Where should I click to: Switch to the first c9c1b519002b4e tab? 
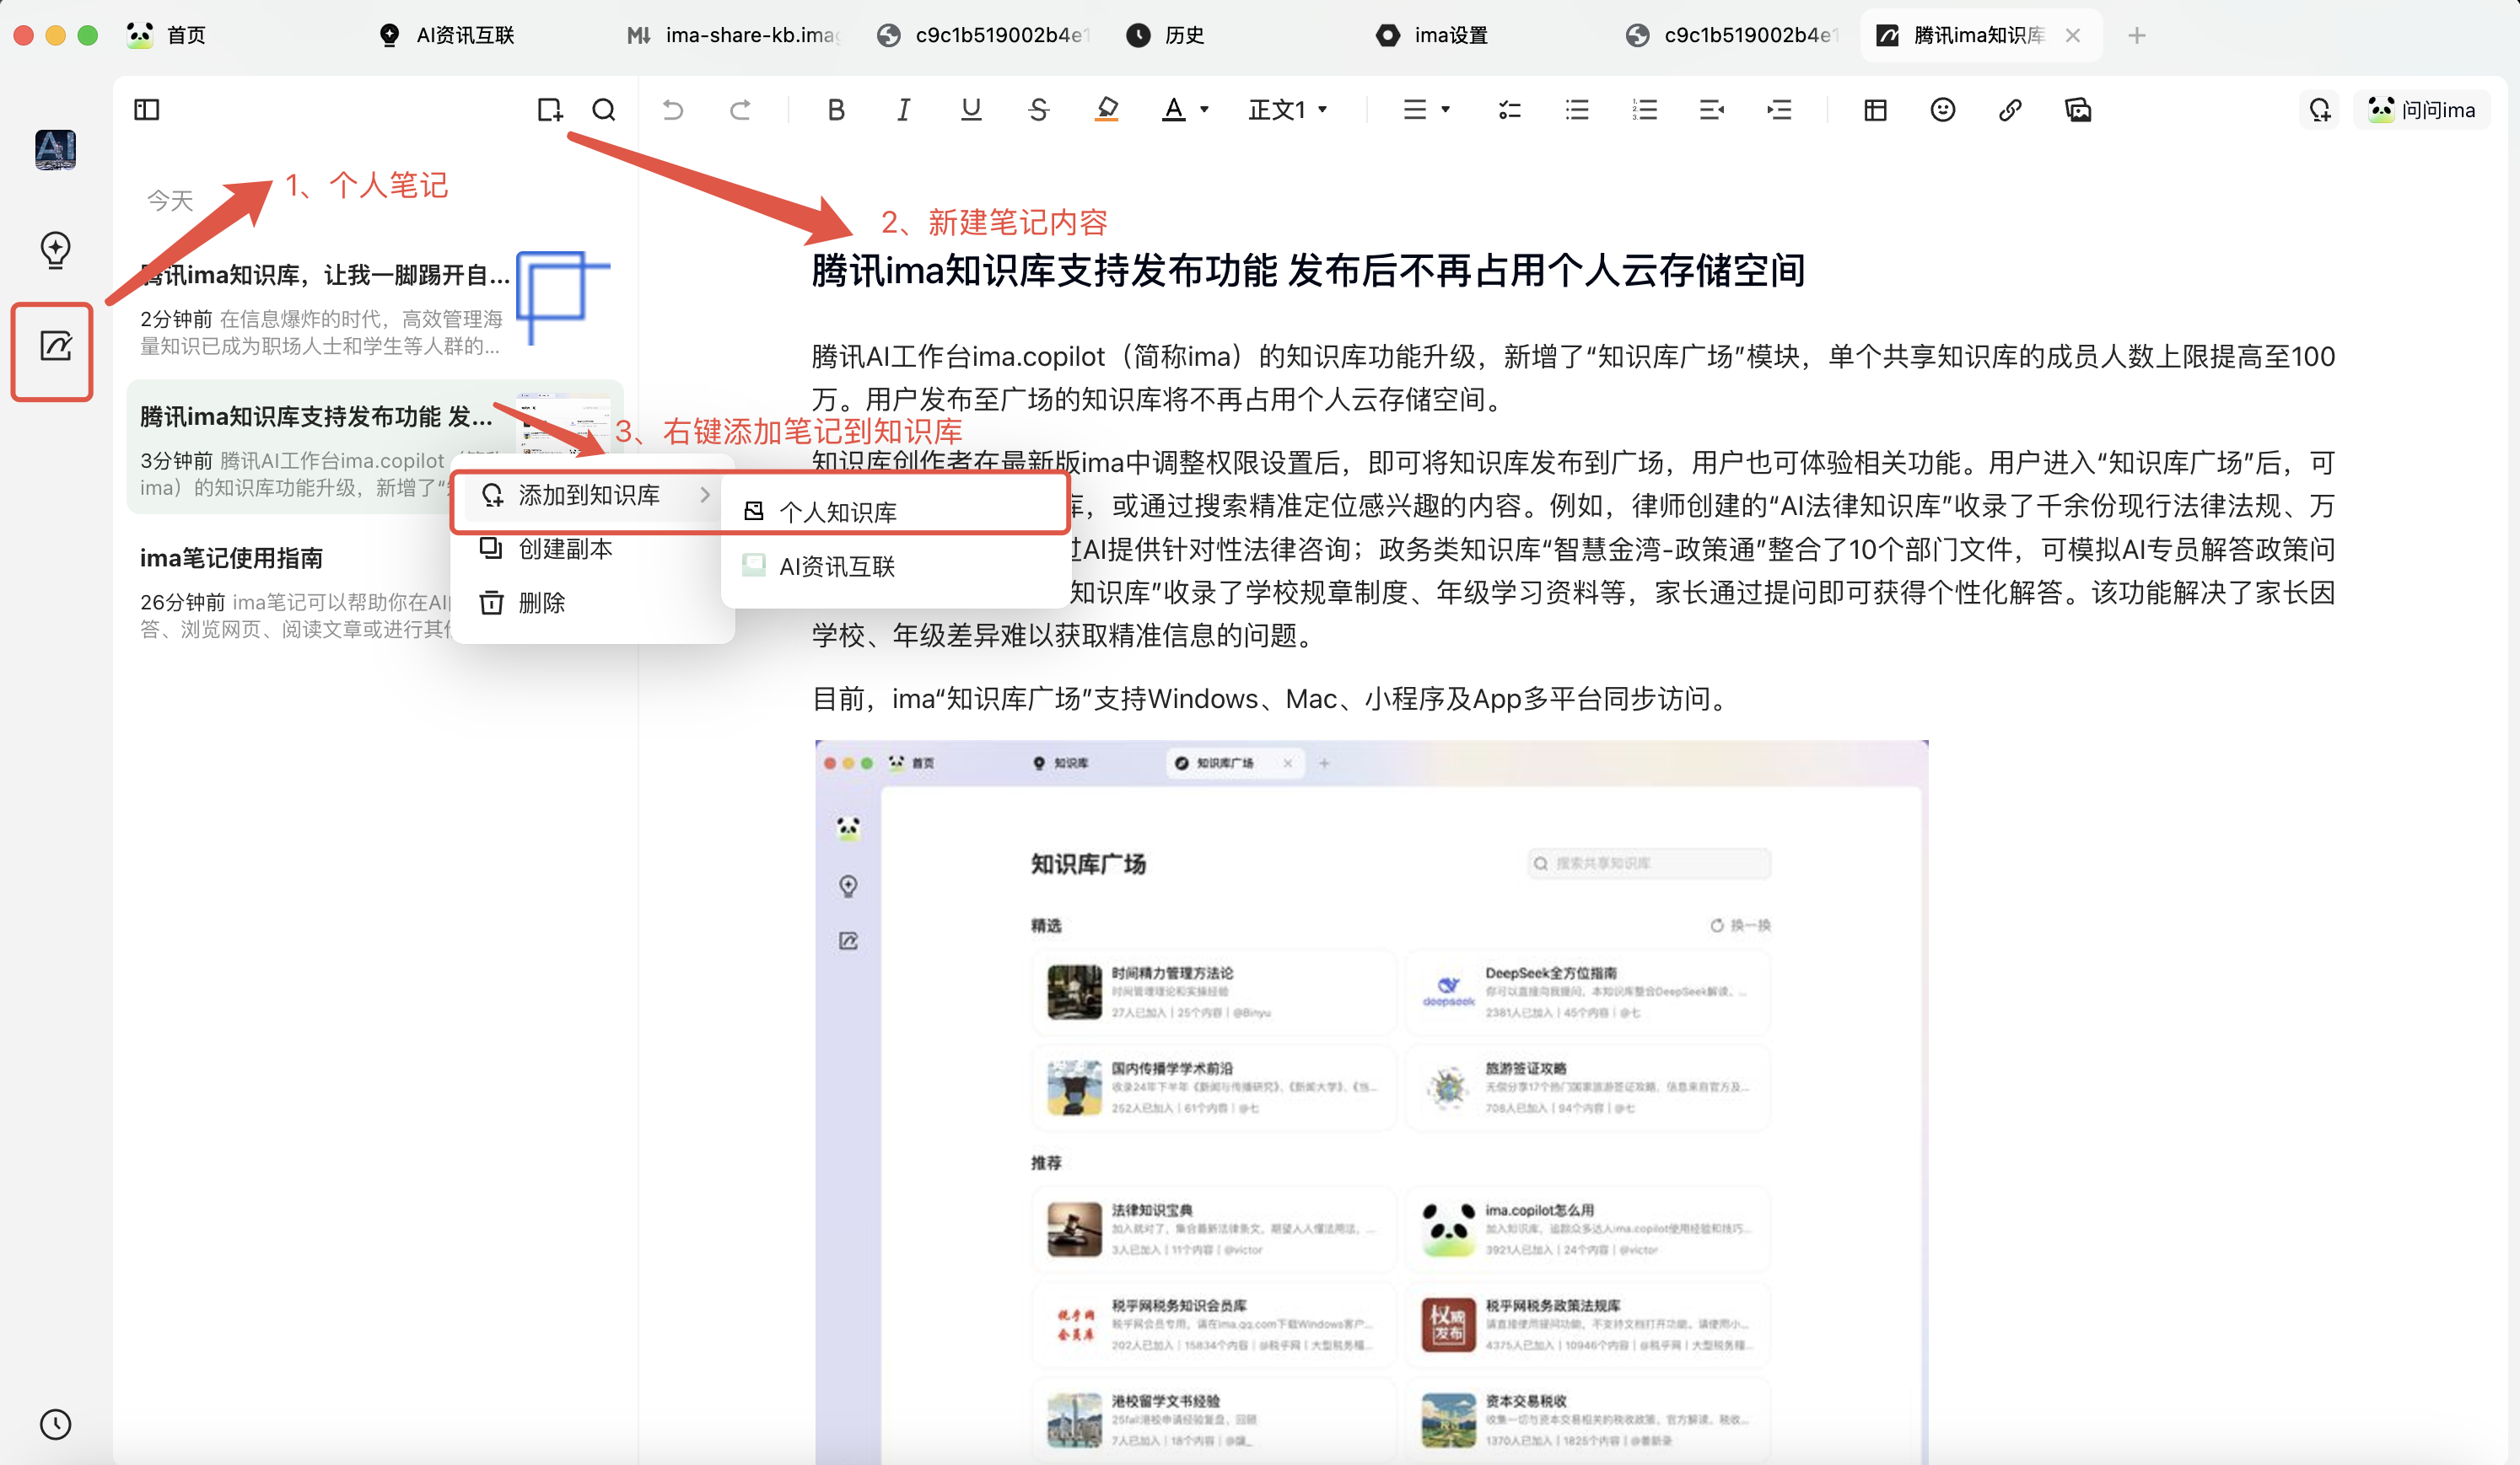[x=985, y=35]
